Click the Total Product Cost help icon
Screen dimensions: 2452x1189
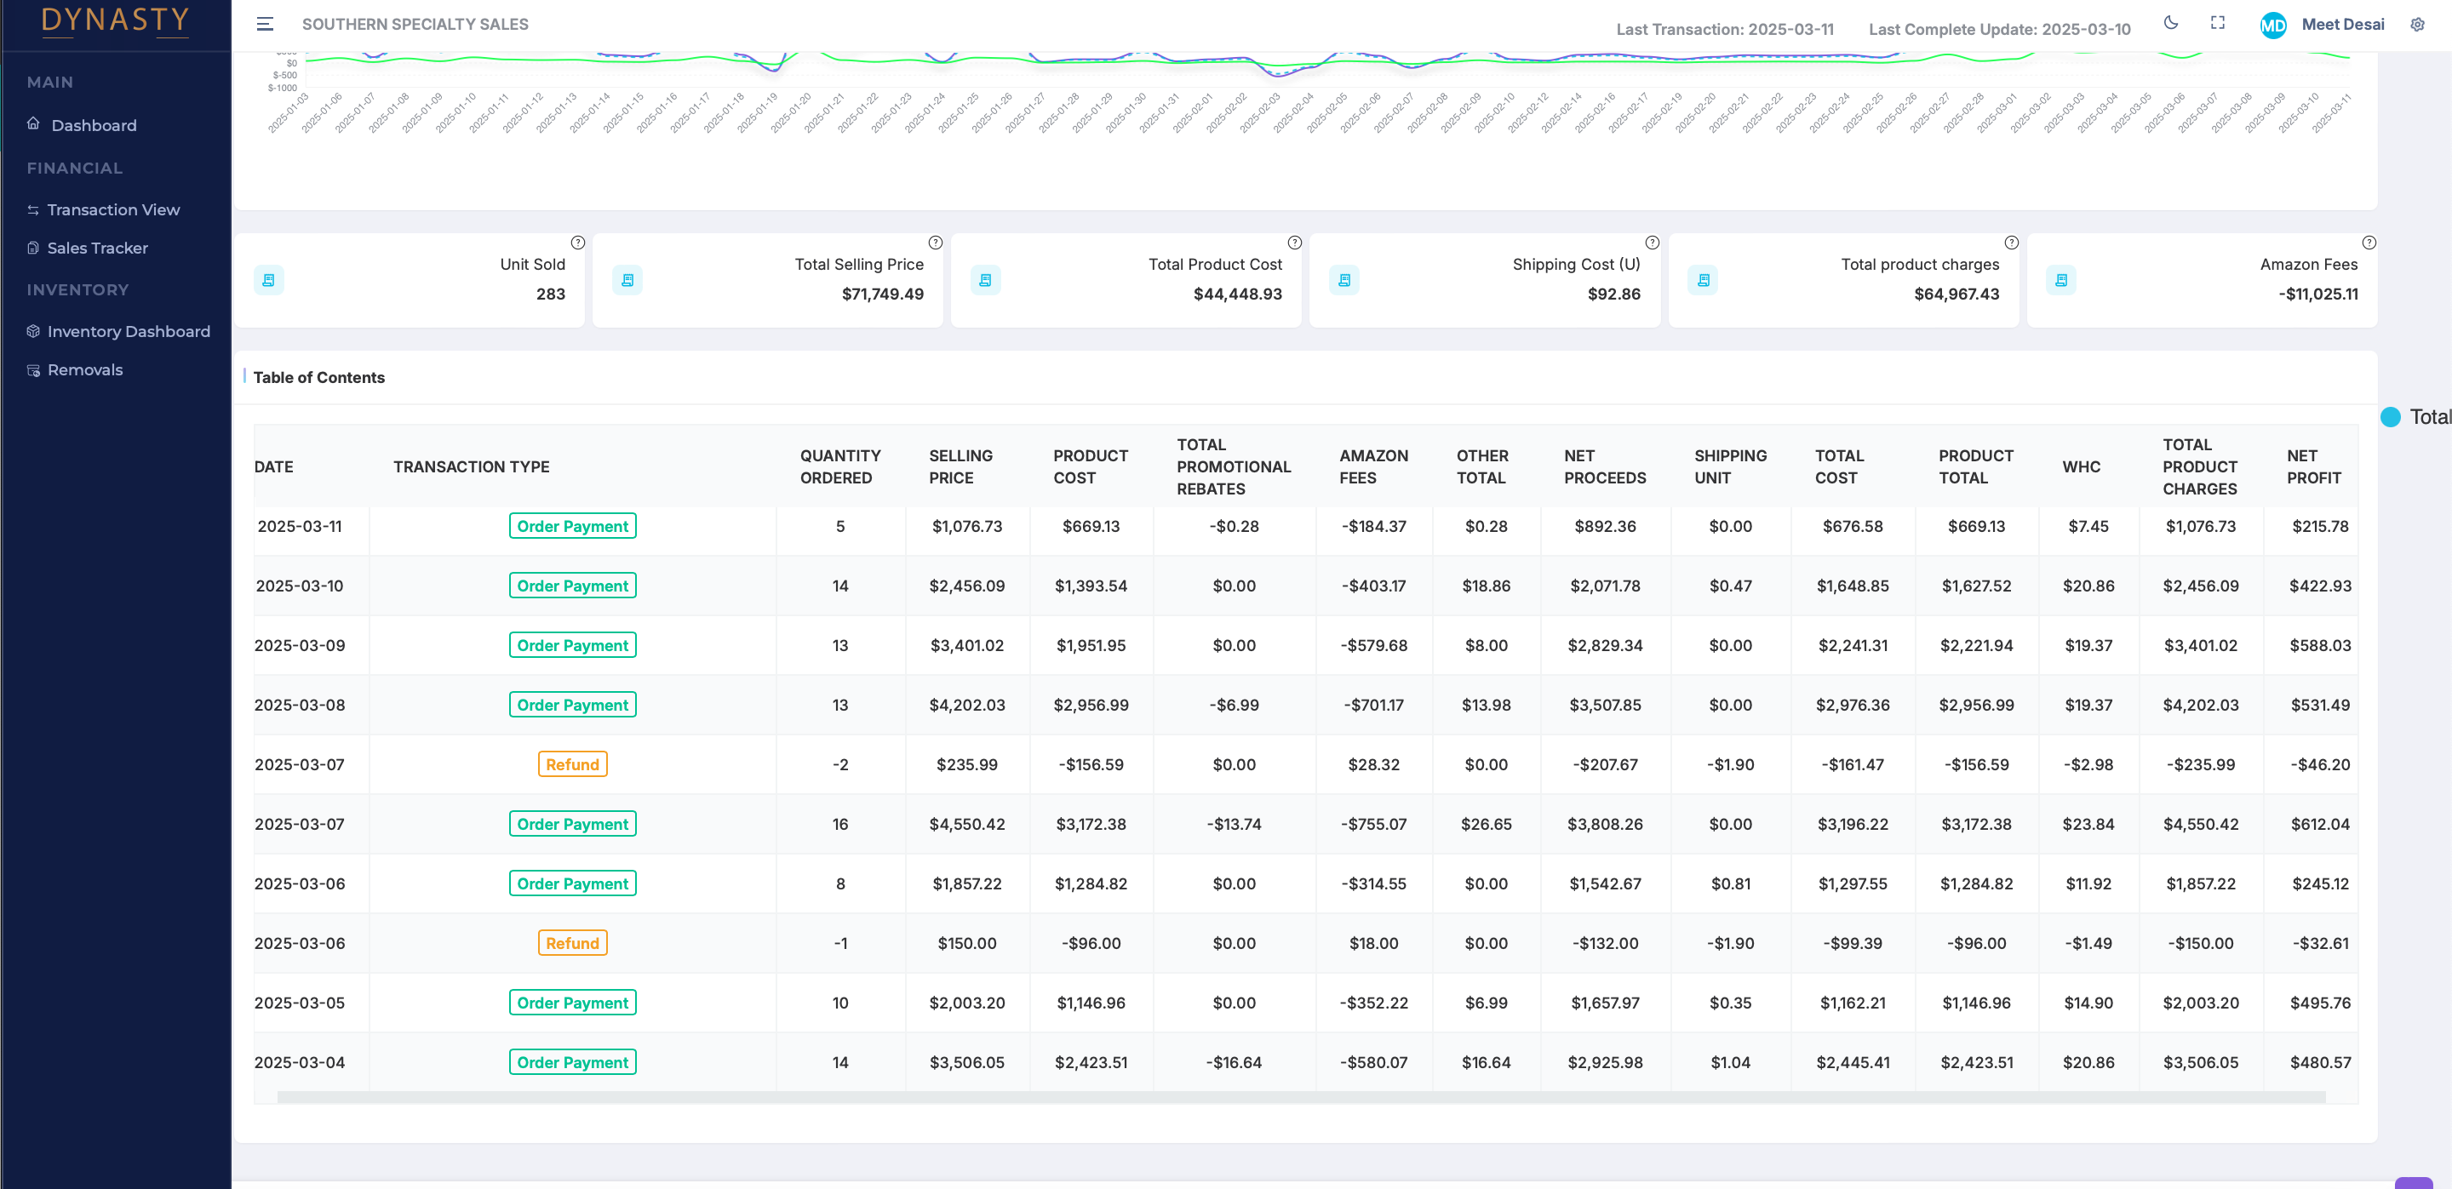click(1294, 243)
